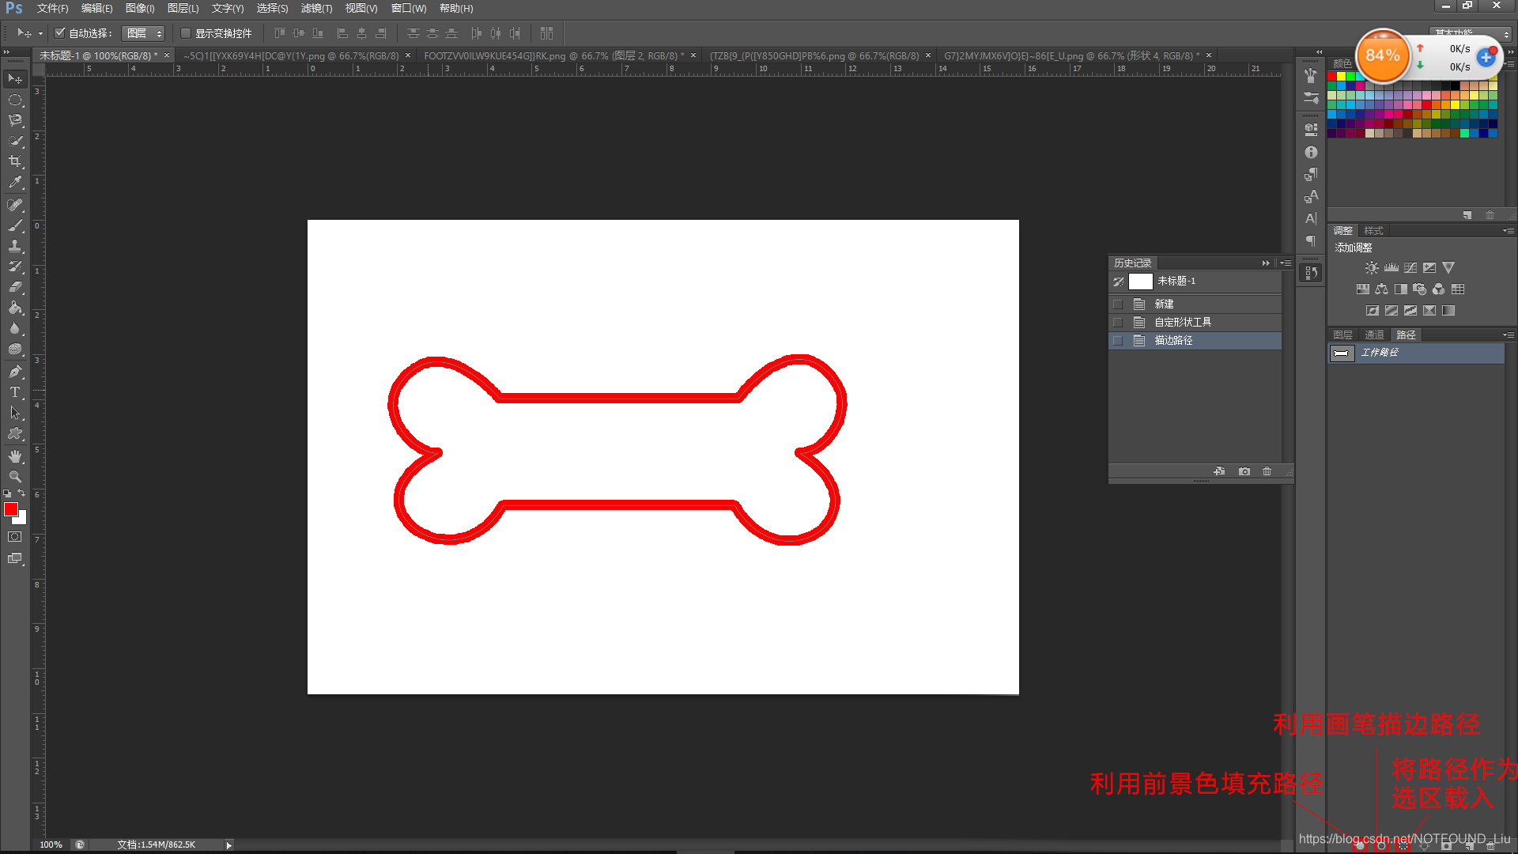Open the History panel flyout menu
Image resolution: width=1518 pixels, height=854 pixels.
coord(1286,263)
